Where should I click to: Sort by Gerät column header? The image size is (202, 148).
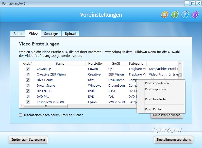pos(116,63)
